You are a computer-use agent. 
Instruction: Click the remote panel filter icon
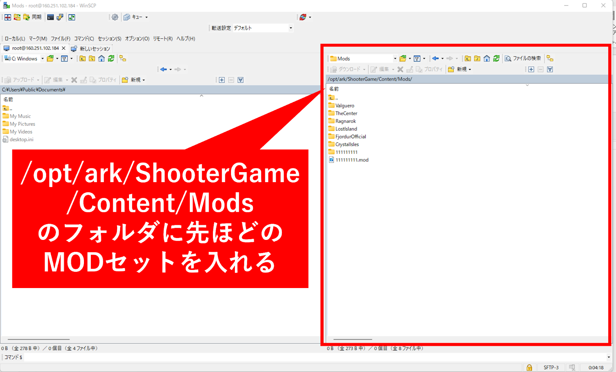(417, 59)
